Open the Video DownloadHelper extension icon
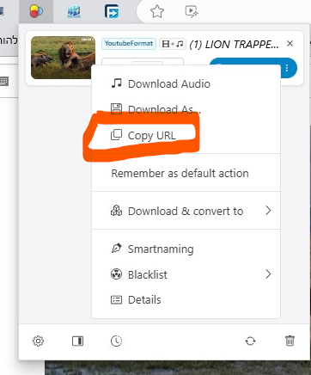This screenshot has height=375, width=311. [x=36, y=12]
